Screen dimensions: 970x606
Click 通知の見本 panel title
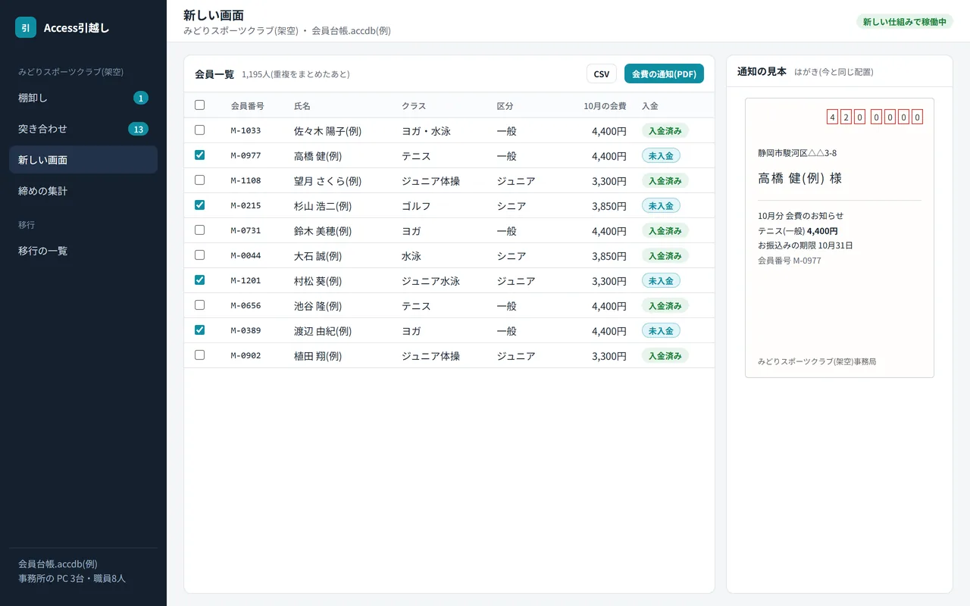(x=762, y=71)
